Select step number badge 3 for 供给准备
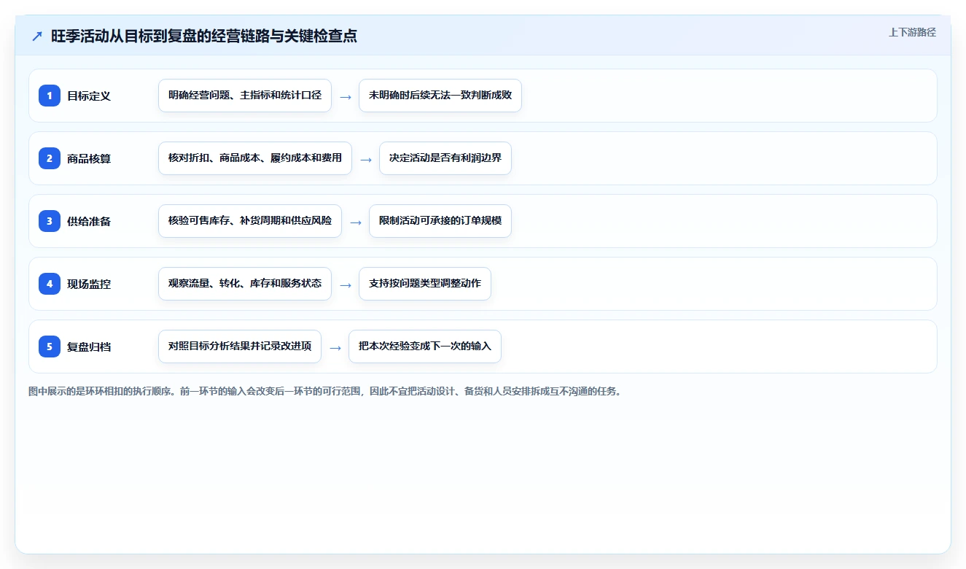Screen dimensions: 966x569 (50, 221)
